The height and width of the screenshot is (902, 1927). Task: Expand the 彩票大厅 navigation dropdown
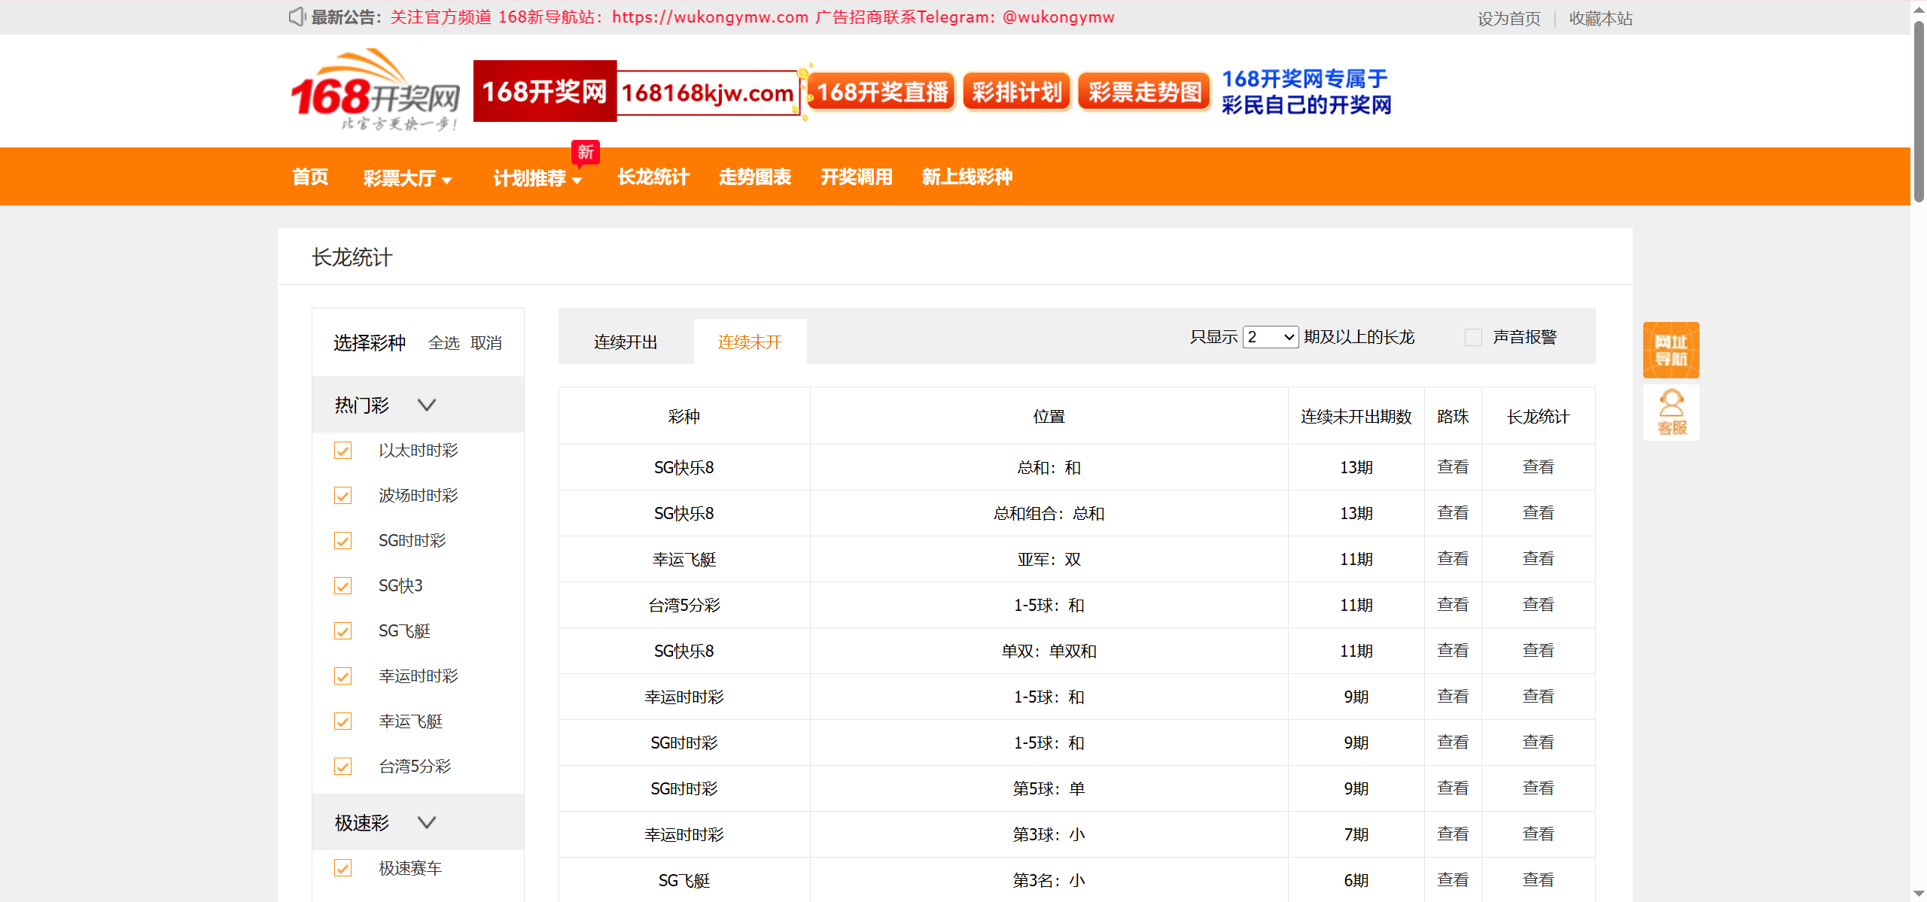(x=407, y=178)
